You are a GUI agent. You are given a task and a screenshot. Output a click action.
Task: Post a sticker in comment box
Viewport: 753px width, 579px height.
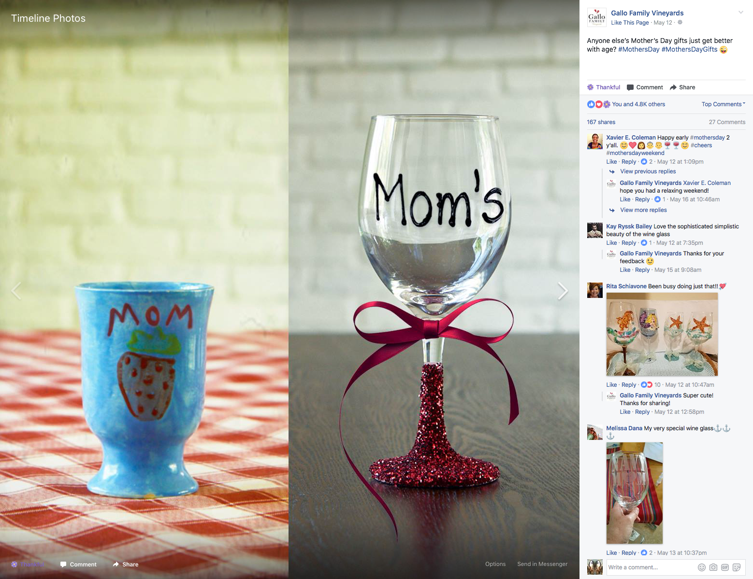(737, 567)
